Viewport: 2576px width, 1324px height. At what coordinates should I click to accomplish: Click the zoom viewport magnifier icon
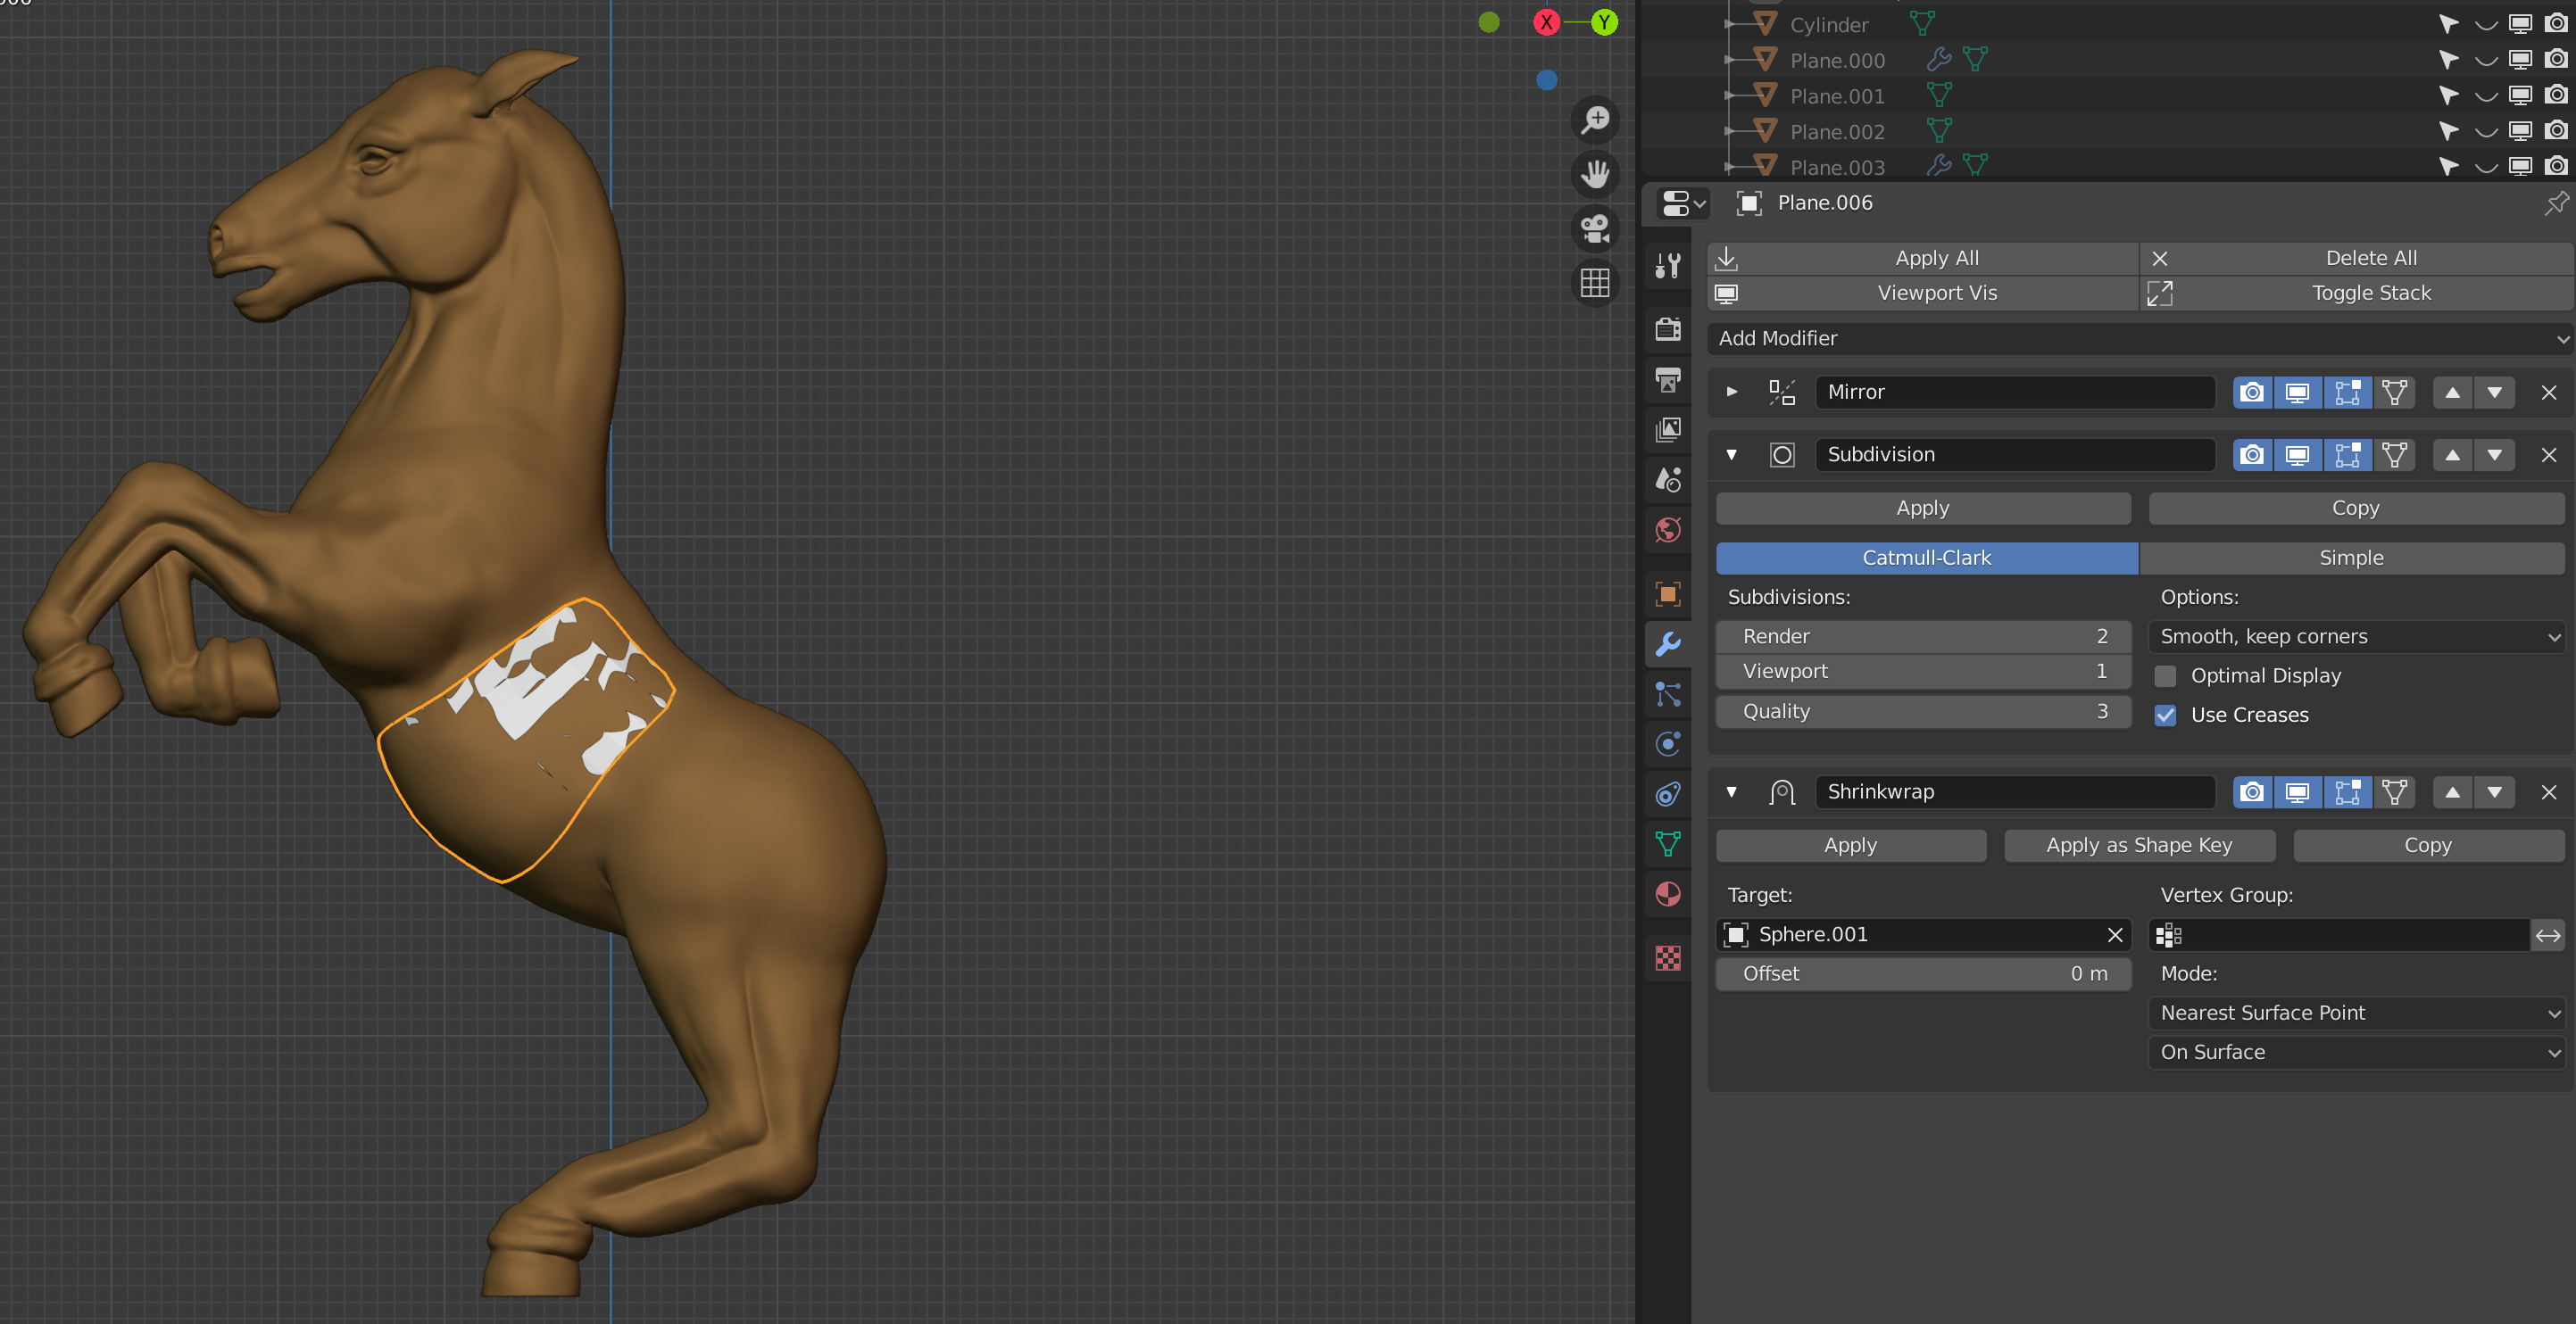click(x=1594, y=120)
